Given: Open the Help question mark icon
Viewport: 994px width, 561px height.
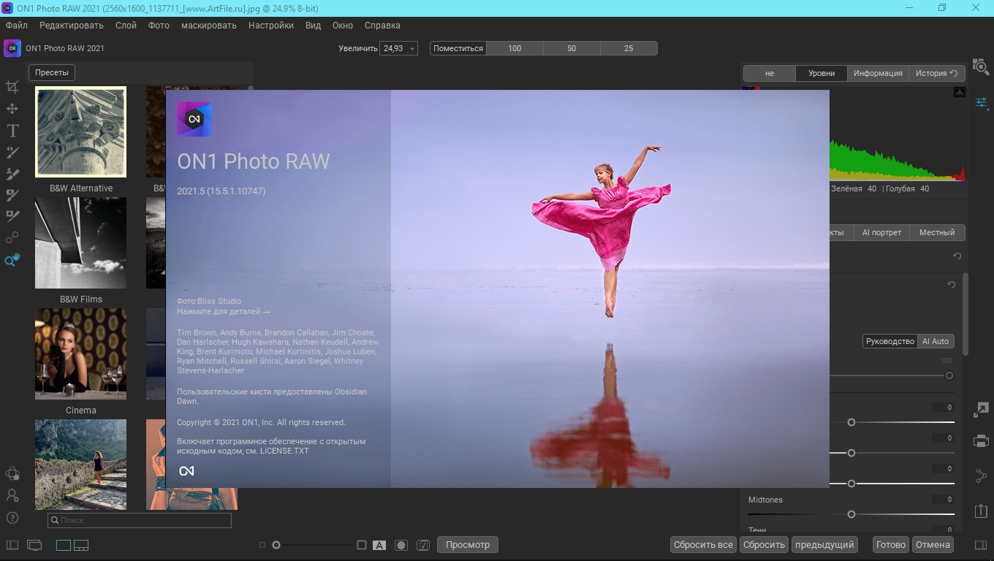Looking at the screenshot, I should point(12,518).
